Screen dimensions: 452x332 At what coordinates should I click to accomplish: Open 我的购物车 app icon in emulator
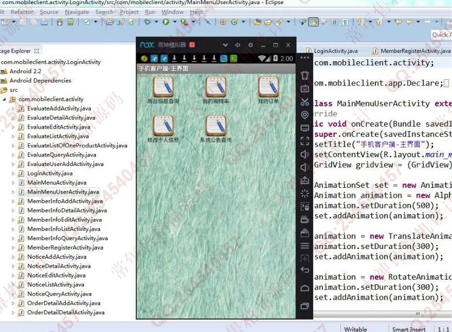pyautogui.click(x=216, y=90)
